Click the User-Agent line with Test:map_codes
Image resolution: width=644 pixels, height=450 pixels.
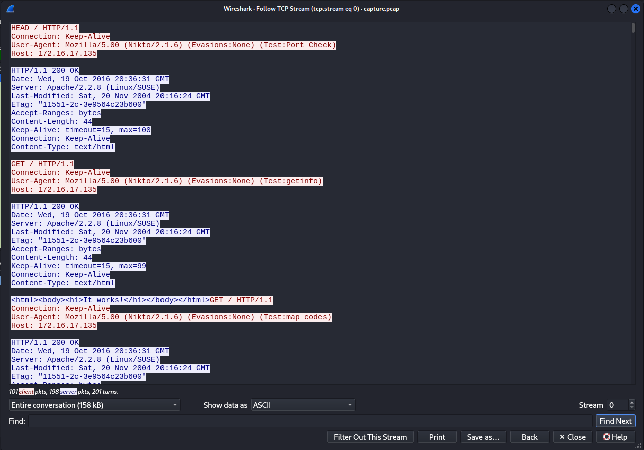click(x=171, y=317)
